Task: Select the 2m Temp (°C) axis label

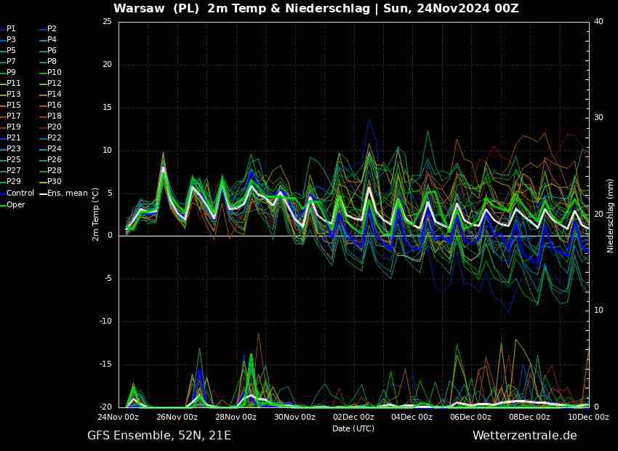Action: point(96,215)
